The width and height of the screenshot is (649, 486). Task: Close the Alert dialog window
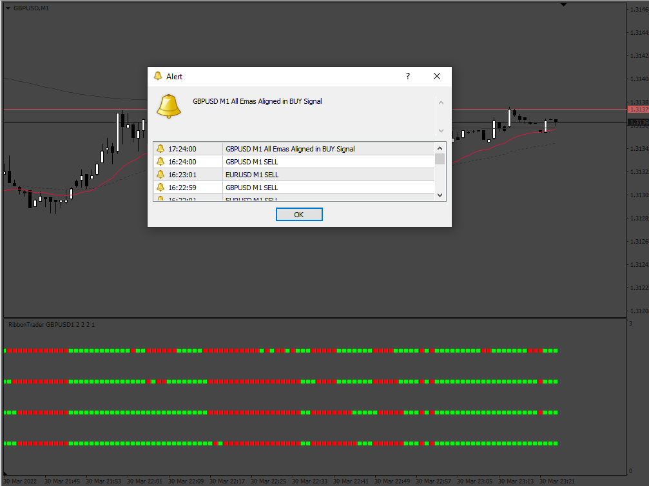click(x=437, y=76)
